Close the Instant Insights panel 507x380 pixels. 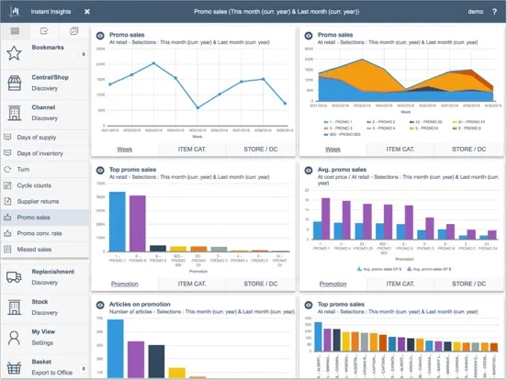coord(87,12)
